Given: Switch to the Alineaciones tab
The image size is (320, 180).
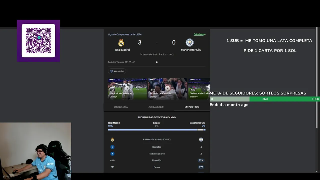Looking at the screenshot, I should coord(156,107).
